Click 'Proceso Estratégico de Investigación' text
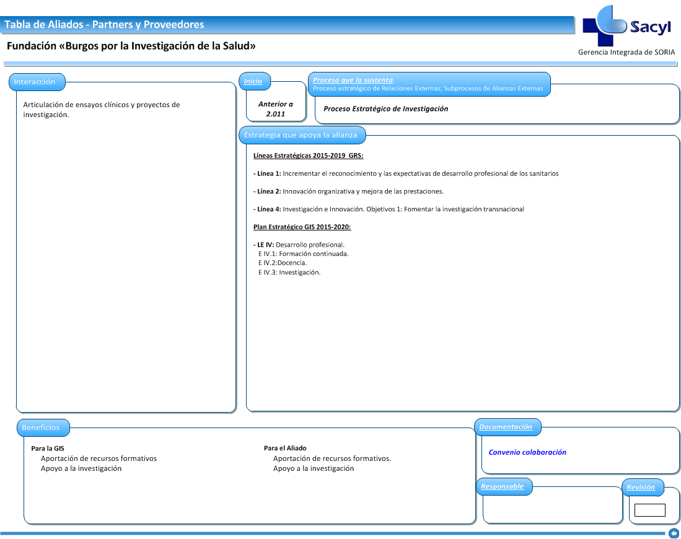The image size is (681, 539). point(385,108)
